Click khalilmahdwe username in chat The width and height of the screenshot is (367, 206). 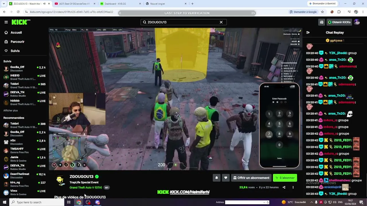pyautogui.click(x=339, y=181)
